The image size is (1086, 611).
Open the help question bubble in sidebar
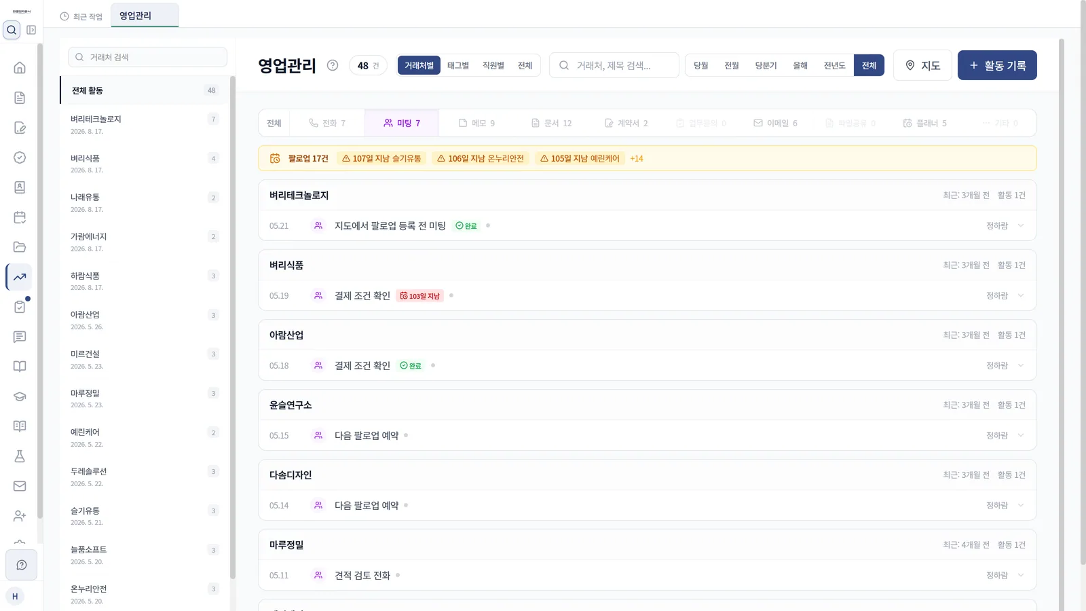(x=22, y=565)
